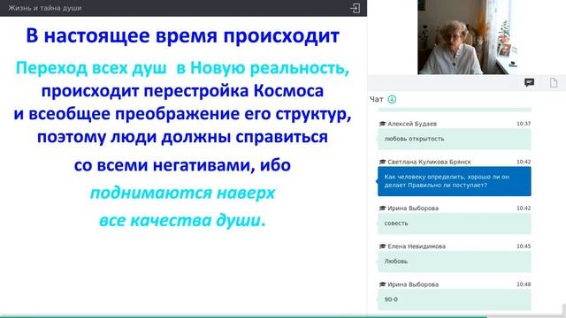Click slide text 'поднимаются наверх'
Screen dimensions: 566x318
point(182,193)
